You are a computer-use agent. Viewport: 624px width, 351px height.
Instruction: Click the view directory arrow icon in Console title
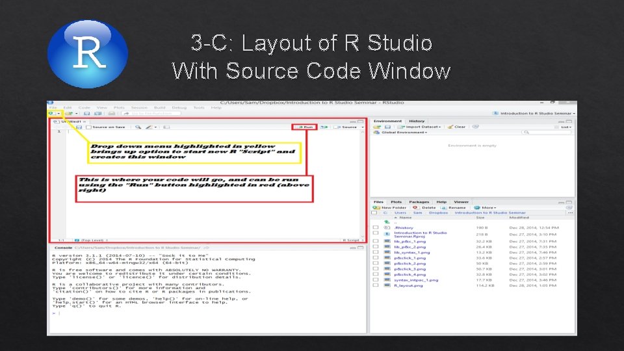[207, 248]
